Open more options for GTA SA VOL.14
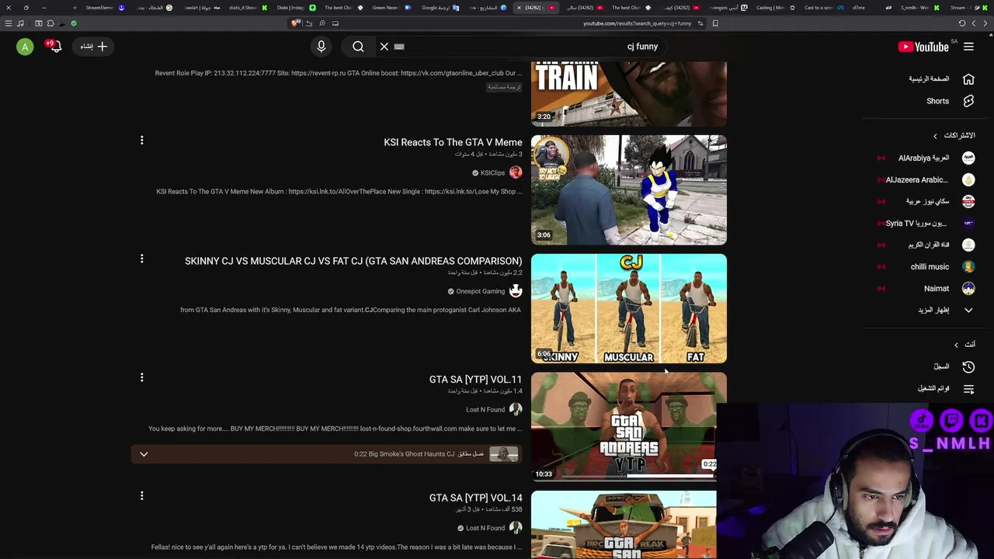Image resolution: width=994 pixels, height=559 pixels. (x=141, y=495)
